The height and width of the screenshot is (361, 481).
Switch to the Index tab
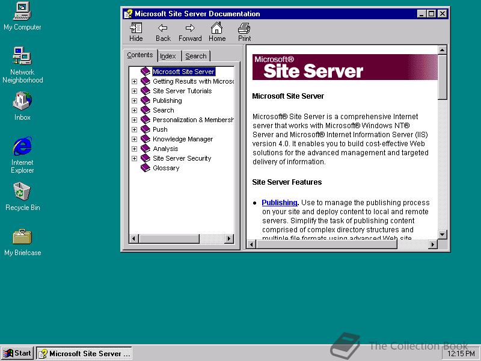[168, 56]
